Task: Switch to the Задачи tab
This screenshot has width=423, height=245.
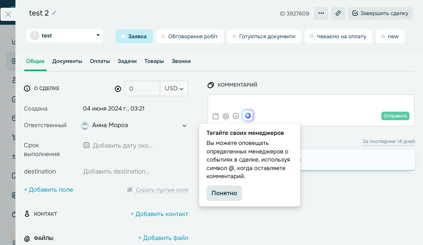Action: (127, 61)
